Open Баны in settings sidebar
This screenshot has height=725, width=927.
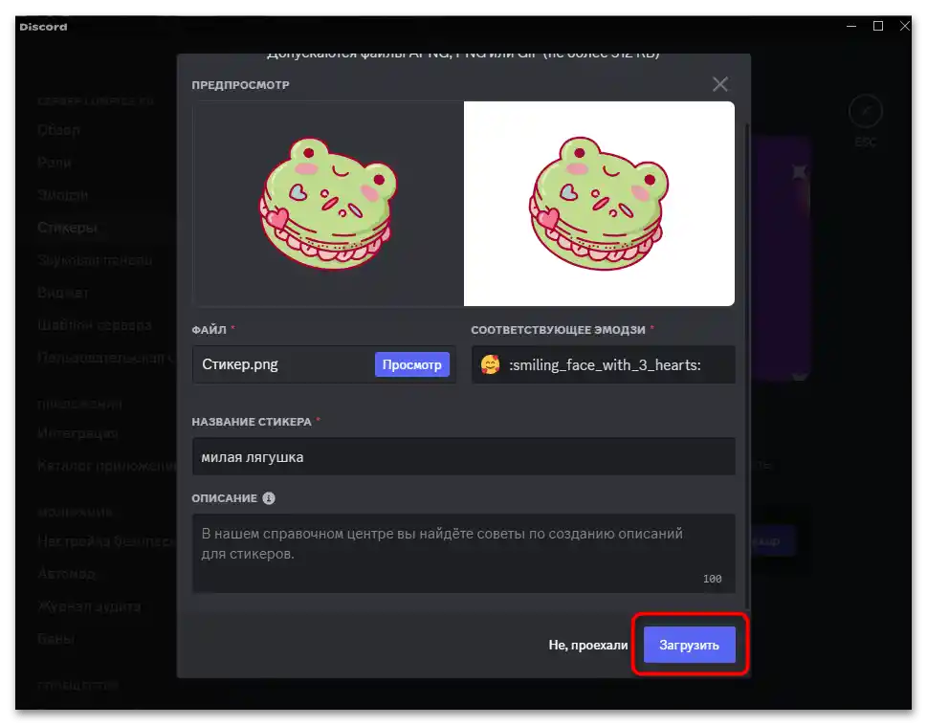[x=55, y=639]
